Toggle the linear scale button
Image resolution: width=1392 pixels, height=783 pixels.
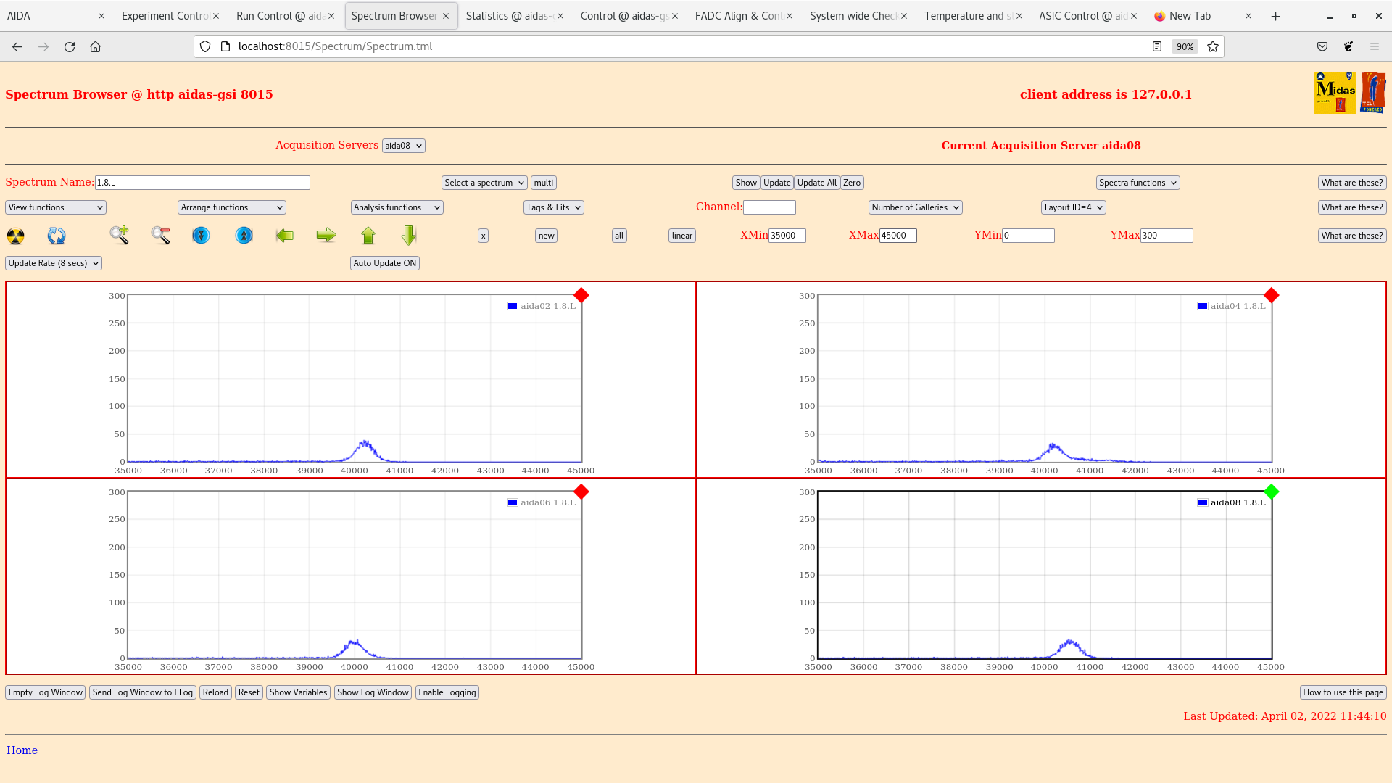click(x=681, y=236)
